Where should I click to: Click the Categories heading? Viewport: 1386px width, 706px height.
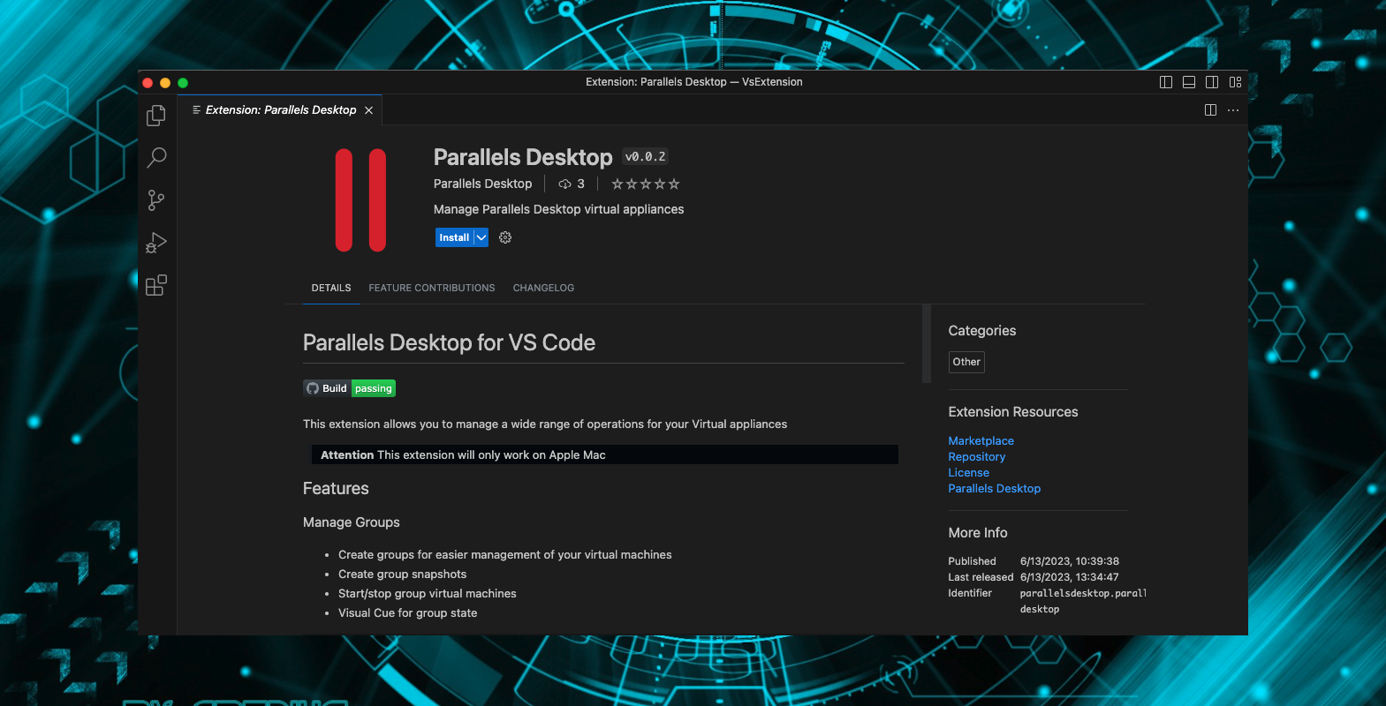click(x=981, y=331)
